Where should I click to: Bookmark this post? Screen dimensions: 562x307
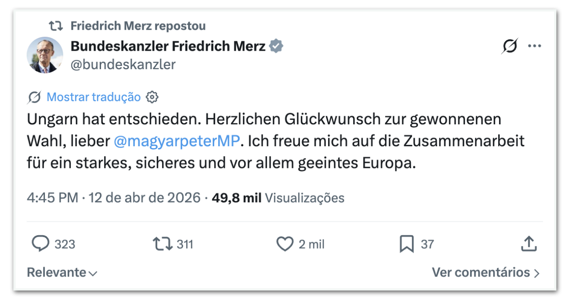point(407,244)
